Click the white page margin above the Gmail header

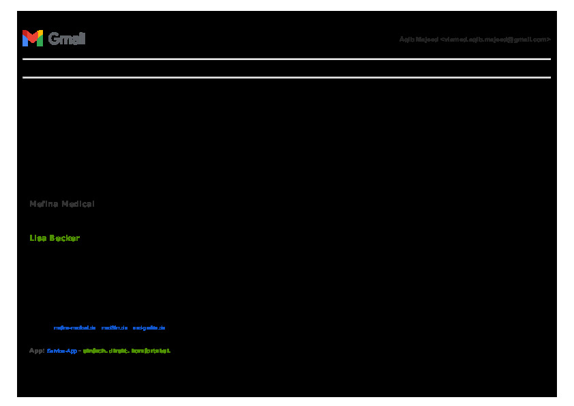(x=286, y=5)
